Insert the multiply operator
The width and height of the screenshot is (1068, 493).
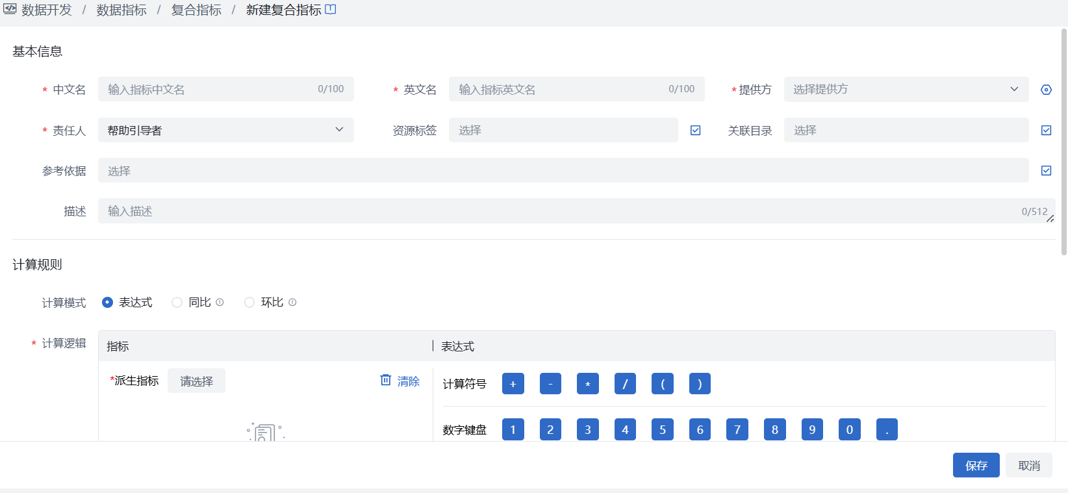coord(588,384)
